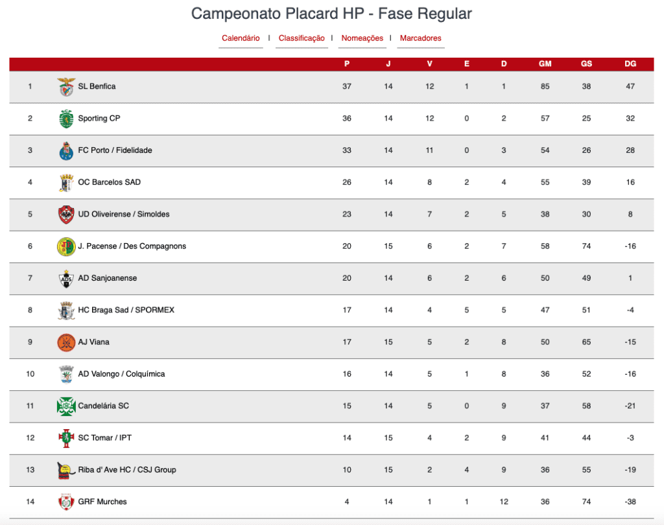Go to the Marcadores tab
This screenshot has height=525, width=664.
tap(420, 38)
